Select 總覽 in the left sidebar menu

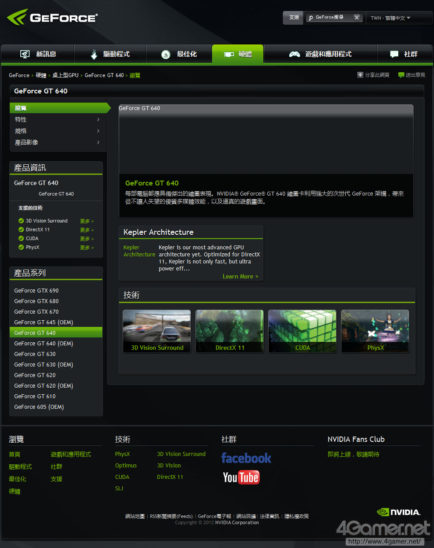coord(60,108)
